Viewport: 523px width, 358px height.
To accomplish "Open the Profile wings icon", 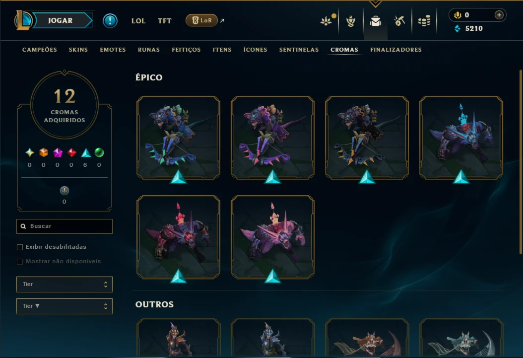I will 326,21.
